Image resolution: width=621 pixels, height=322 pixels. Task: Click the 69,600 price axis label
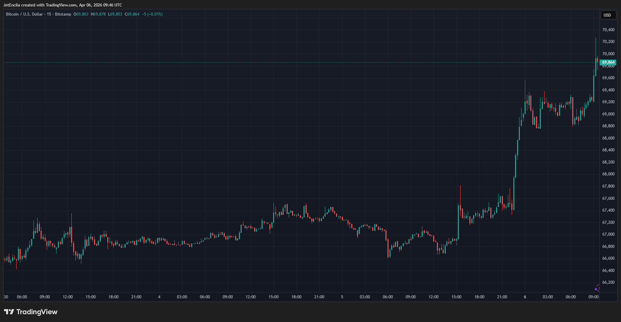coord(608,78)
